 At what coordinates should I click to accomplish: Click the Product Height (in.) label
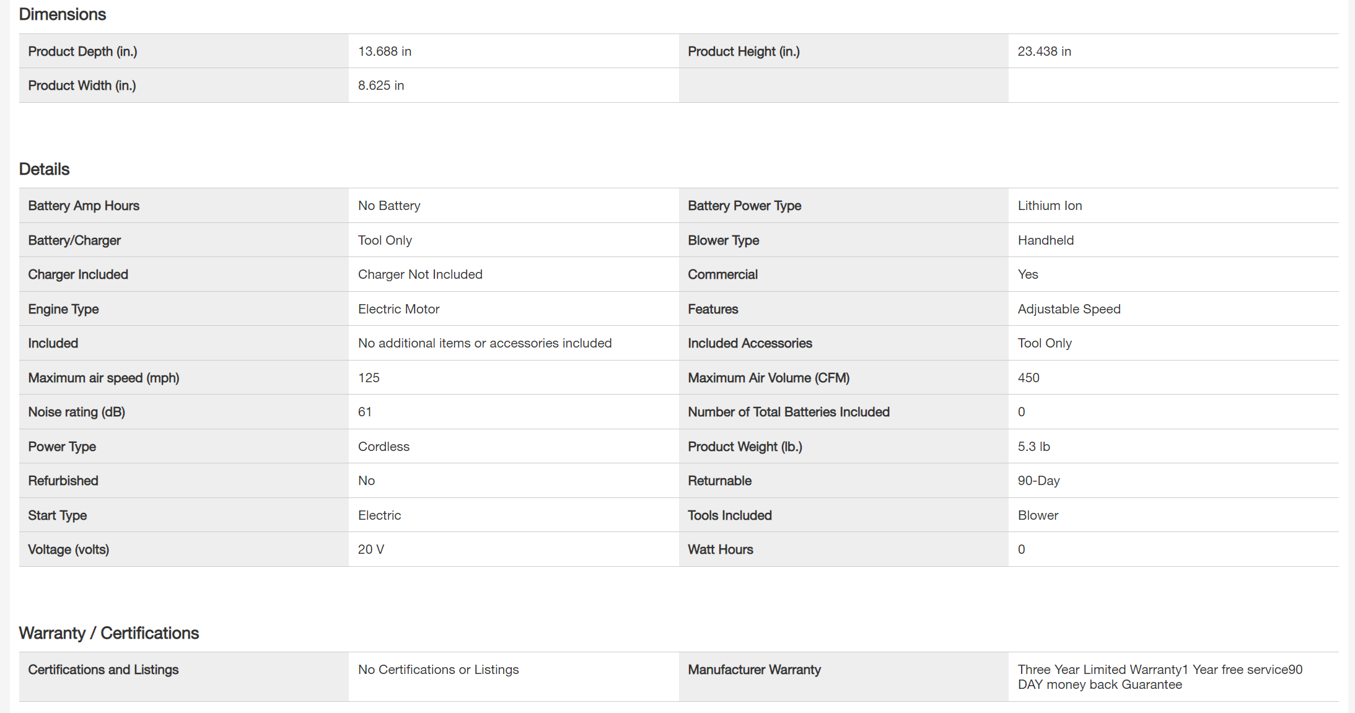743,51
